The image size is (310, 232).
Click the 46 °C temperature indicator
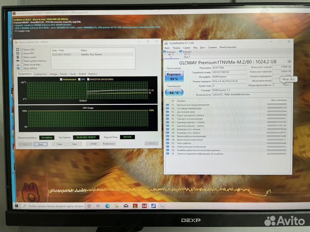coord(174,93)
